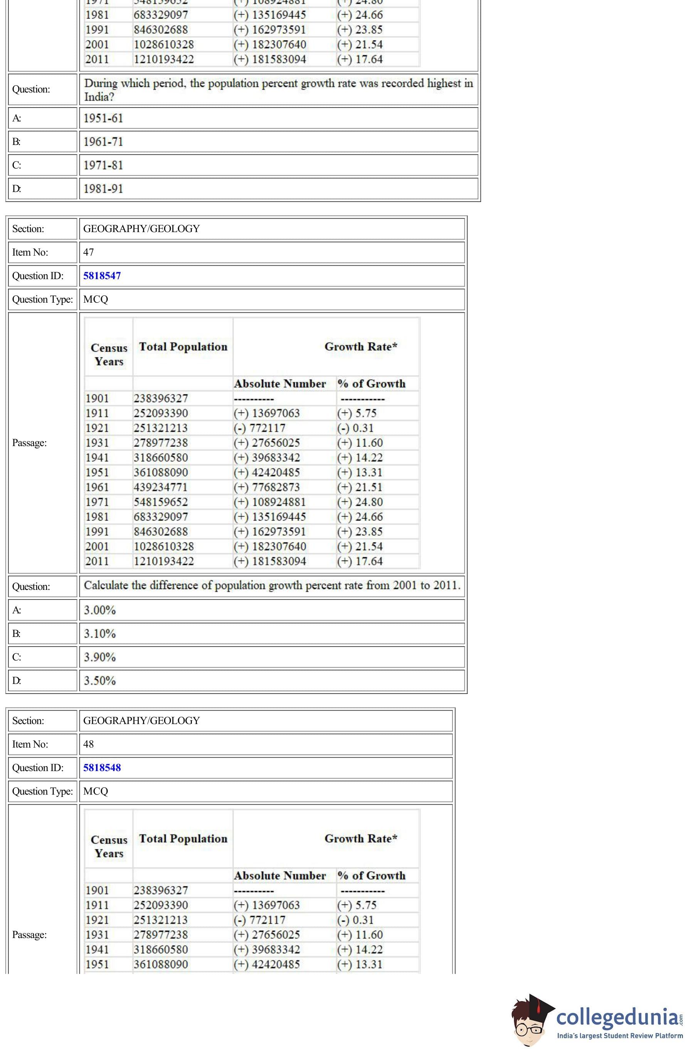The height and width of the screenshot is (1051, 688).
Task: Select answer option 3.10%
Action: [x=100, y=633]
